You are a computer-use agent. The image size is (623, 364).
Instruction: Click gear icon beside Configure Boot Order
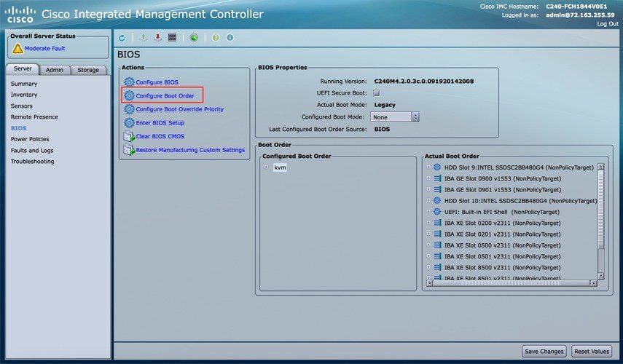click(129, 95)
